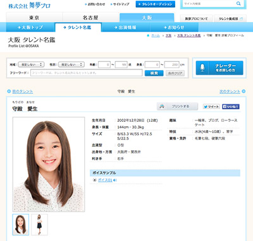The width and height of the screenshot is (253, 241).
Task: Go to 大阪トップ menu item
Action: pos(30,27)
